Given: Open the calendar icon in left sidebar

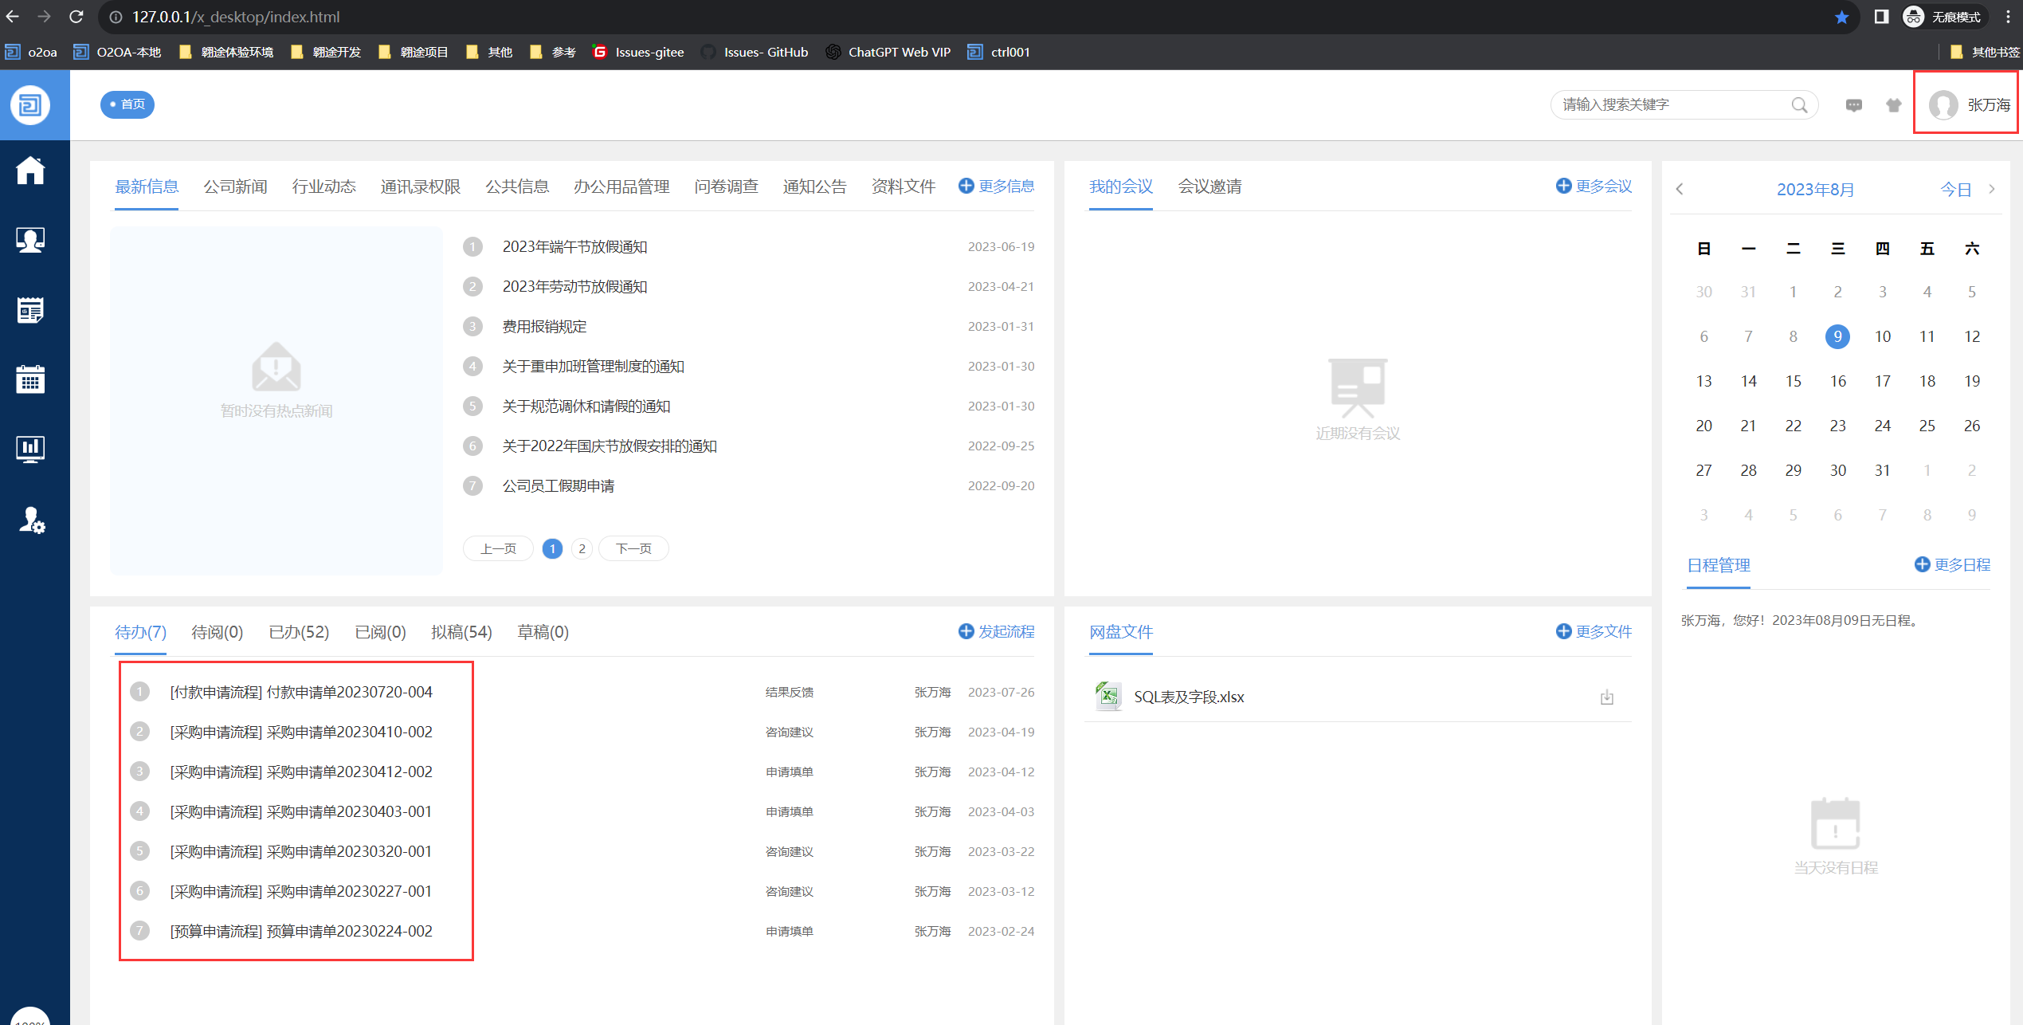Looking at the screenshot, I should (30, 379).
